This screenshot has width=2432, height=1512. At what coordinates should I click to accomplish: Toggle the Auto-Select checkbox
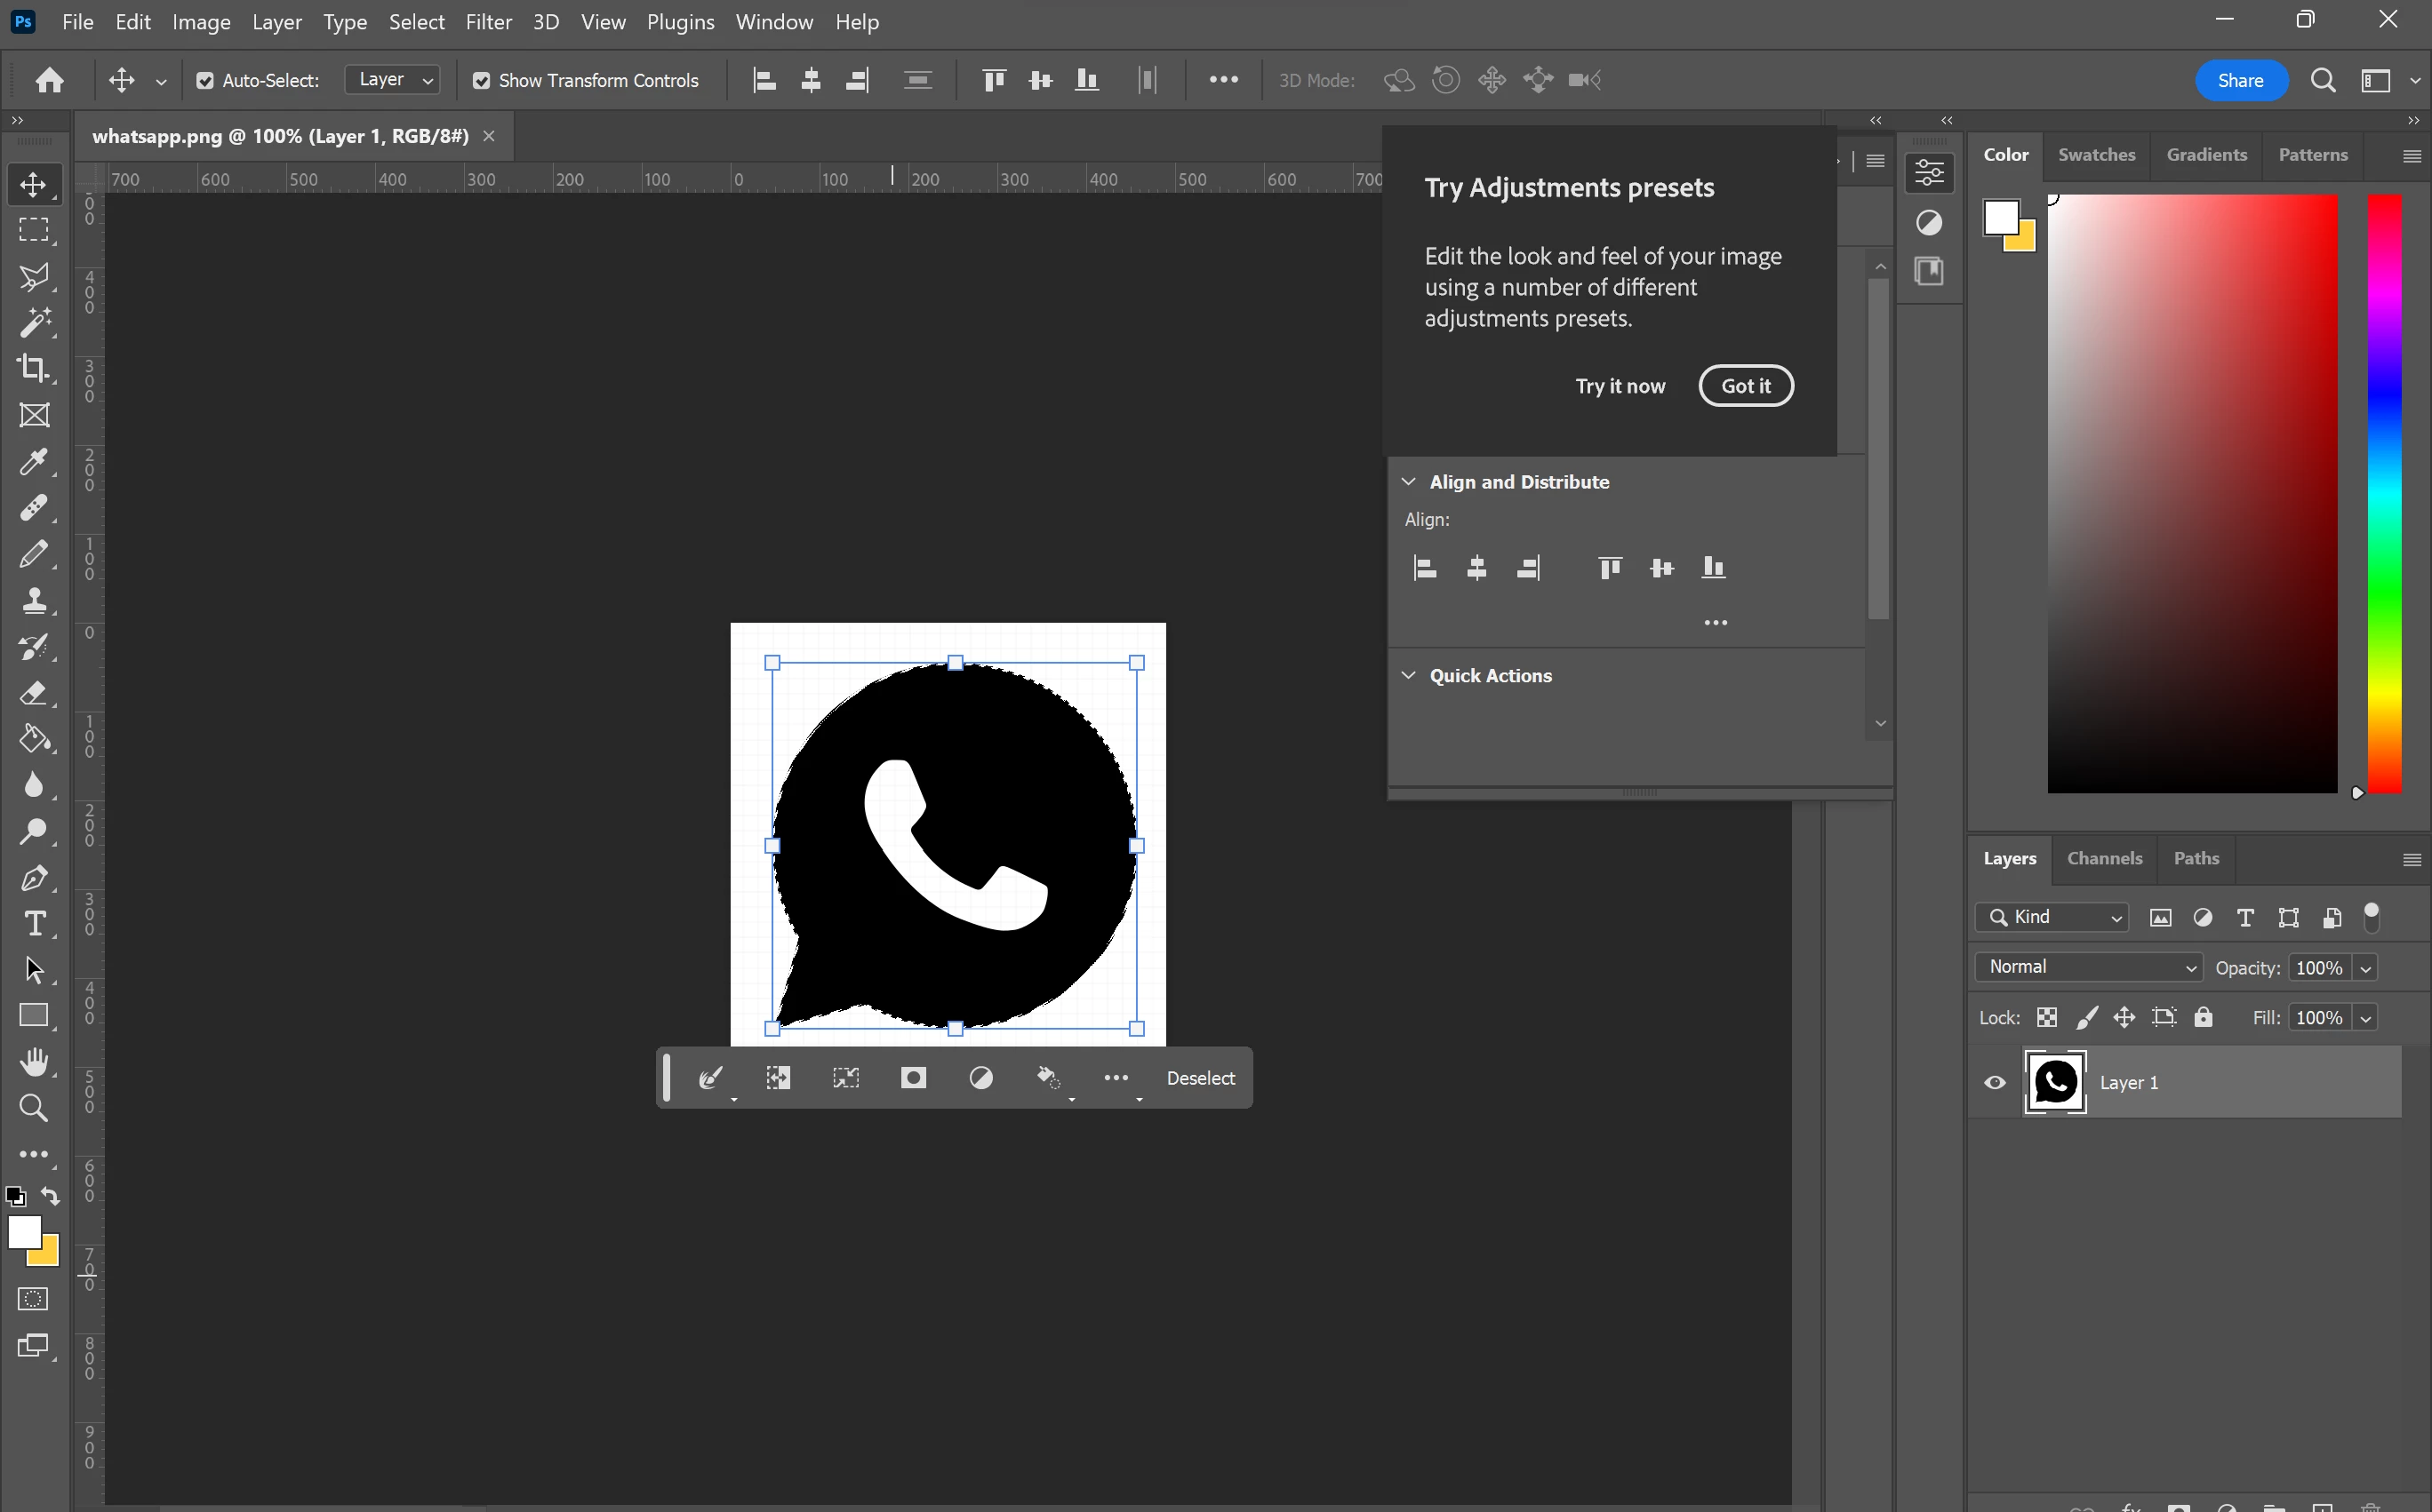pos(205,81)
